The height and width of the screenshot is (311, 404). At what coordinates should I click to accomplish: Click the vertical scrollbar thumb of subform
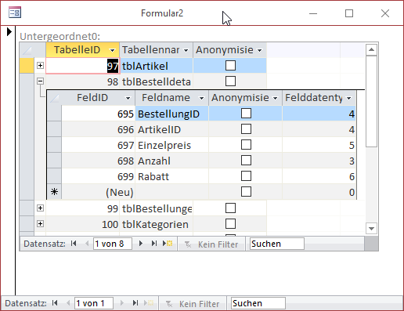pyautogui.click(x=371, y=101)
